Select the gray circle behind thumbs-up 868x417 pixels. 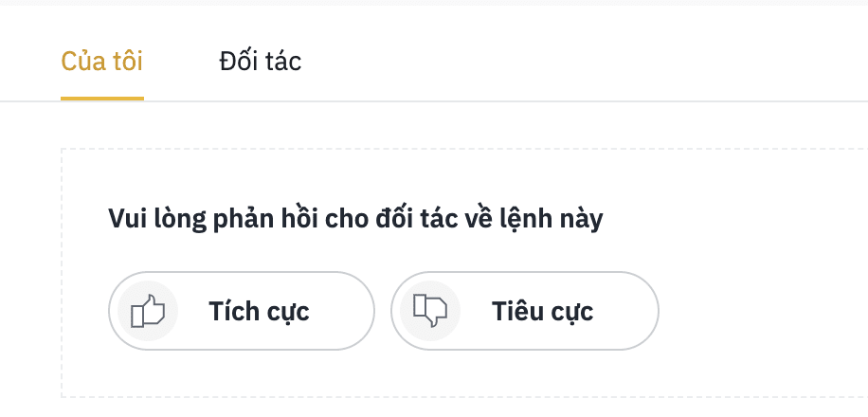click(148, 311)
